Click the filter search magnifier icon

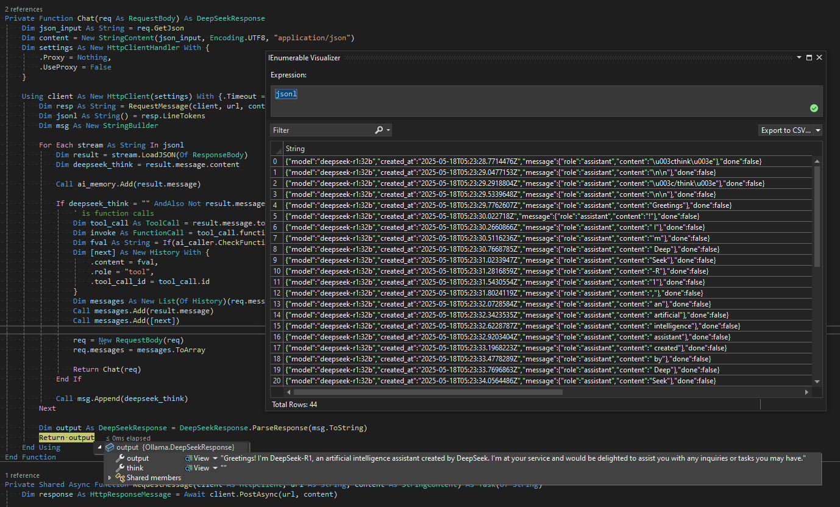pyautogui.click(x=379, y=130)
